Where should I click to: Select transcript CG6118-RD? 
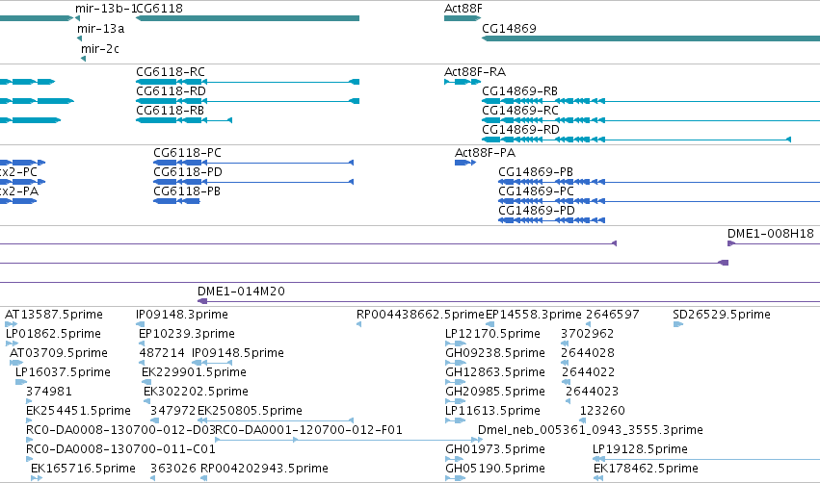pos(248,101)
